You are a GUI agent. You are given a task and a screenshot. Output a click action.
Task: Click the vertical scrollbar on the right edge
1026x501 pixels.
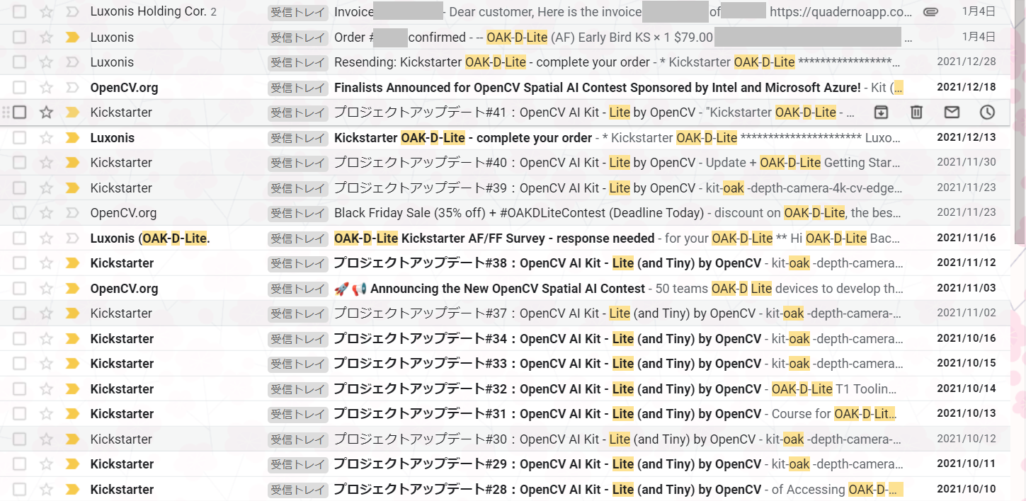click(1020, 142)
